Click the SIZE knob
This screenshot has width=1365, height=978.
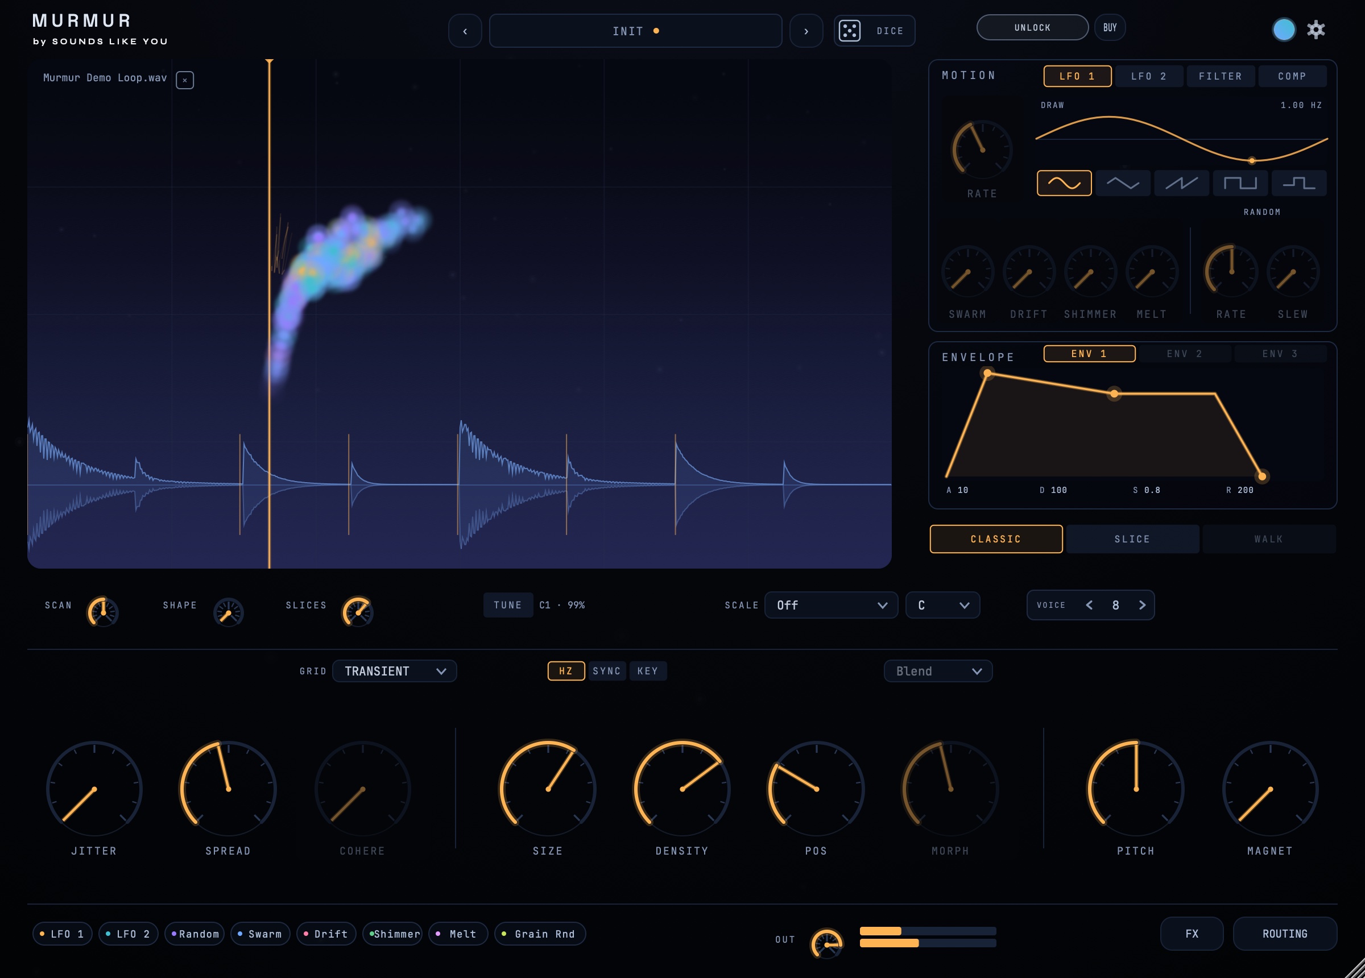coord(548,789)
